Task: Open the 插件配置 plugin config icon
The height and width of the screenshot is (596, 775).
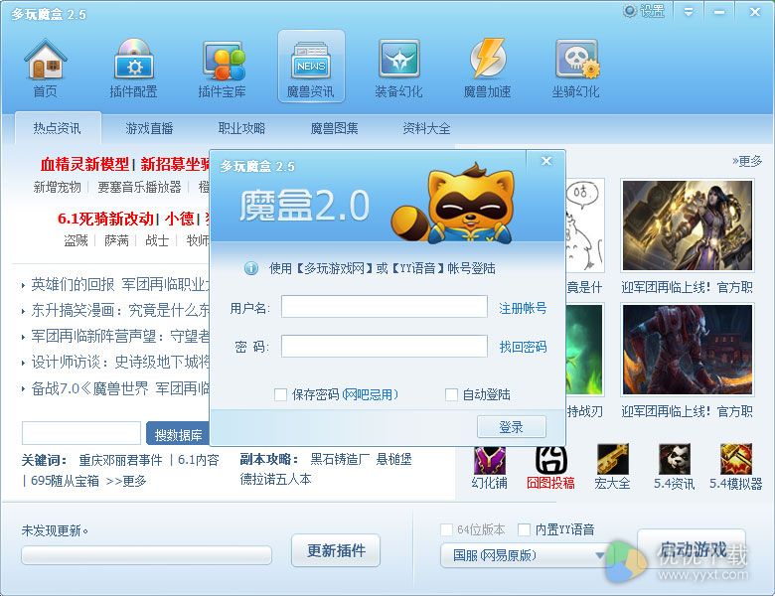Action: point(133,68)
